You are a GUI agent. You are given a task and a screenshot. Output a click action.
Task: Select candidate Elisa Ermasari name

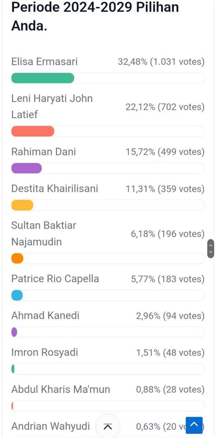tap(44, 62)
